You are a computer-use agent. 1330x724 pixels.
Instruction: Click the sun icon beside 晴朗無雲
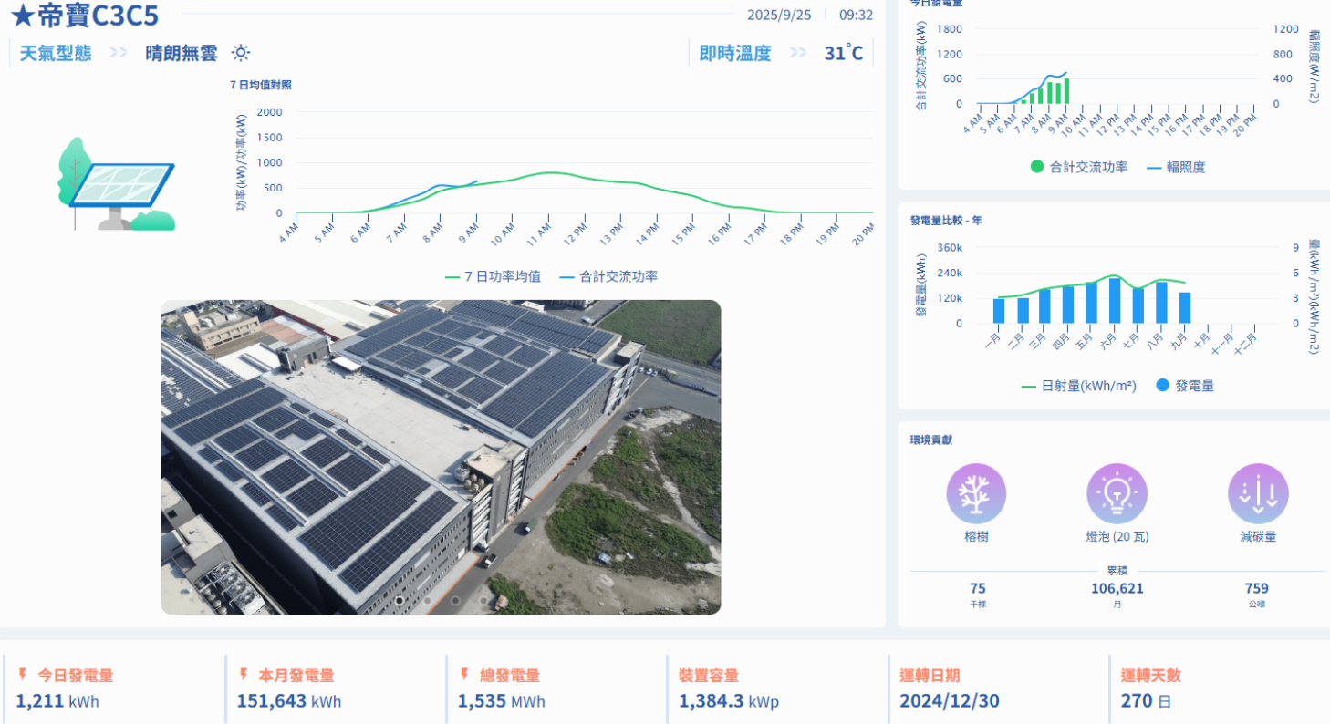pyautogui.click(x=241, y=53)
